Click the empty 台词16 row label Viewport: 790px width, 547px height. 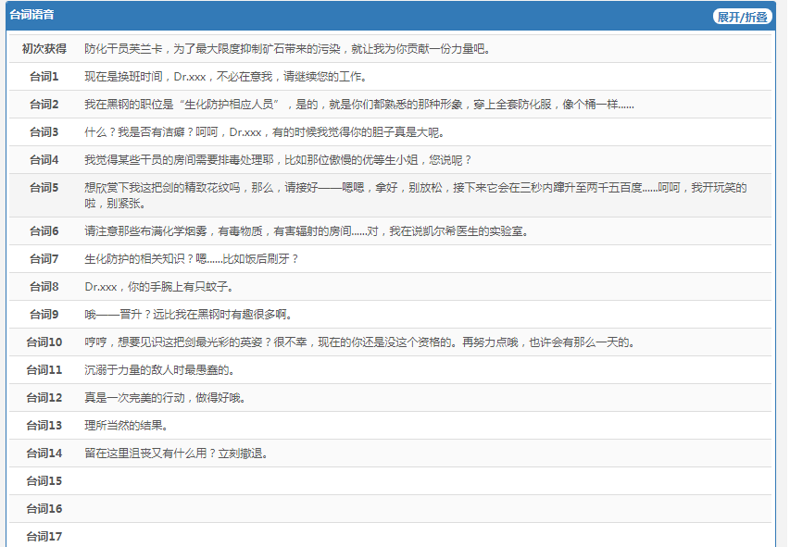(x=44, y=509)
